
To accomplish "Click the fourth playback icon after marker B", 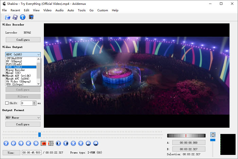I will tap(81, 143).
